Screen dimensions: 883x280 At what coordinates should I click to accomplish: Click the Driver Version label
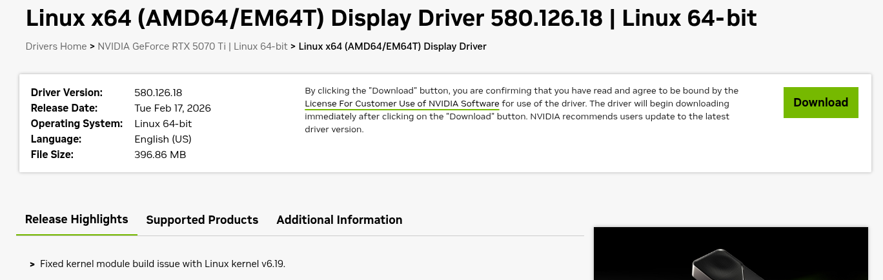click(x=66, y=93)
